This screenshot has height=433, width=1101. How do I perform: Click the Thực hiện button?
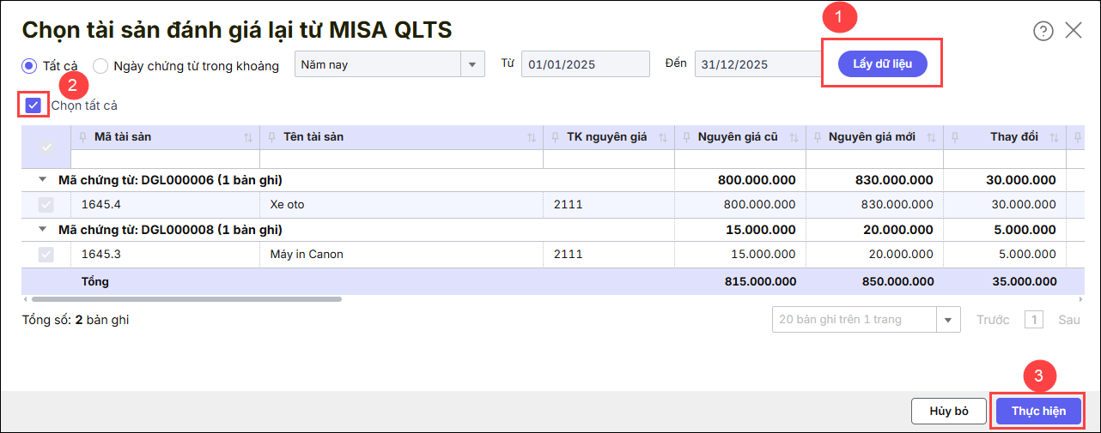tap(1038, 411)
